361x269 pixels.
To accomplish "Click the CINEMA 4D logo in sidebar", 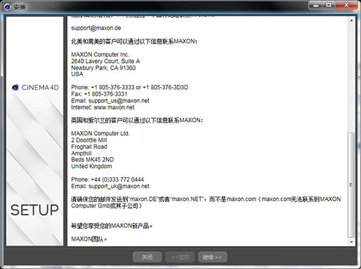I will pyautogui.click(x=35, y=87).
